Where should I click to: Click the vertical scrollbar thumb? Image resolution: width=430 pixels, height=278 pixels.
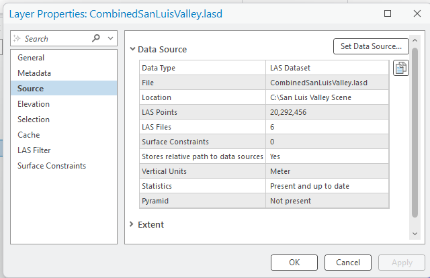coord(415,132)
